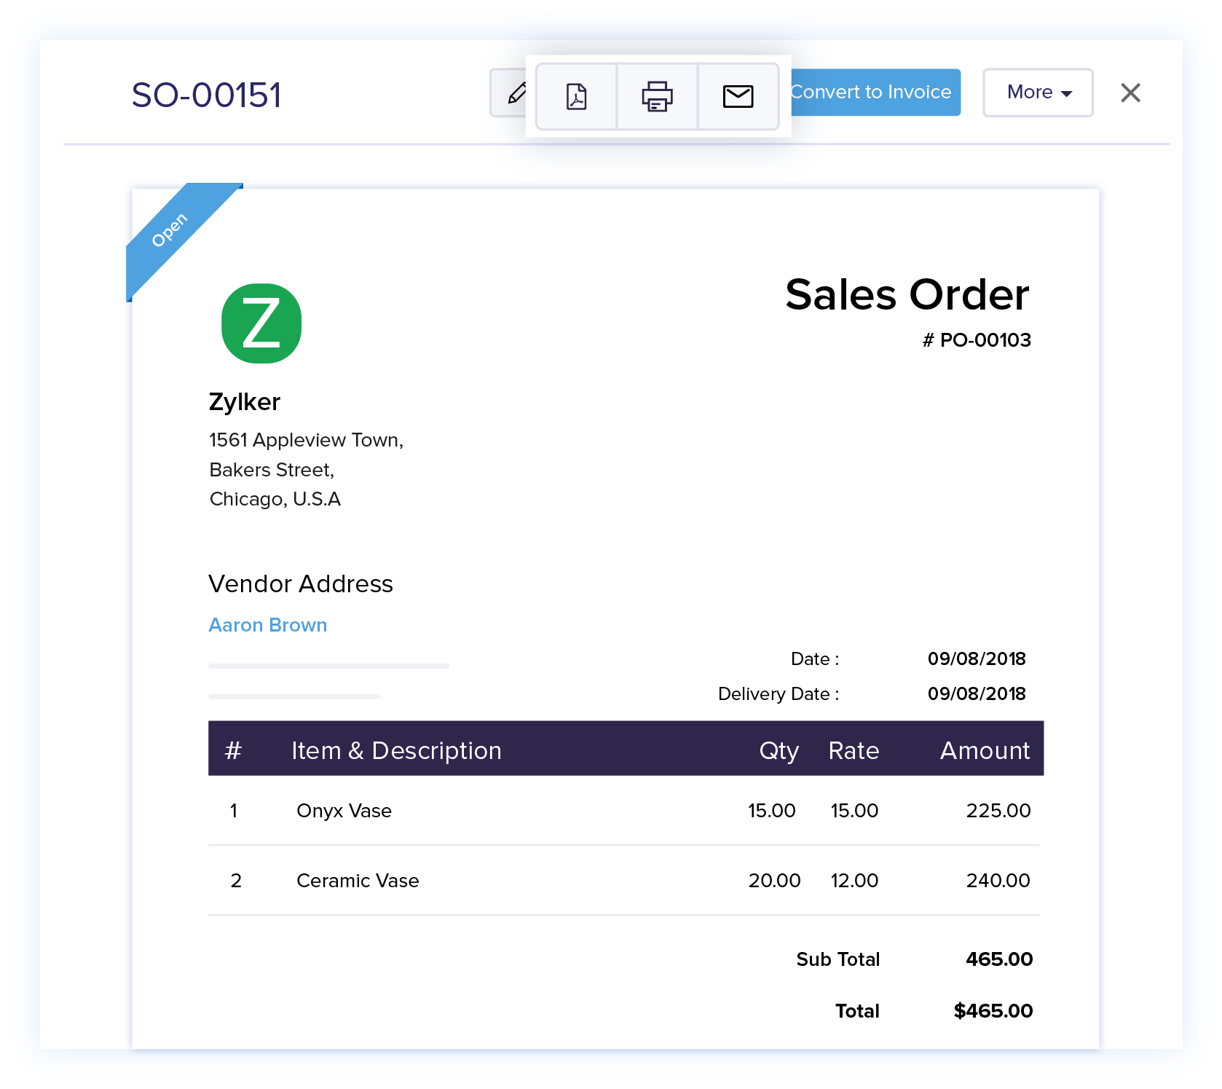
Task: Close the sales order view
Action: [1130, 93]
